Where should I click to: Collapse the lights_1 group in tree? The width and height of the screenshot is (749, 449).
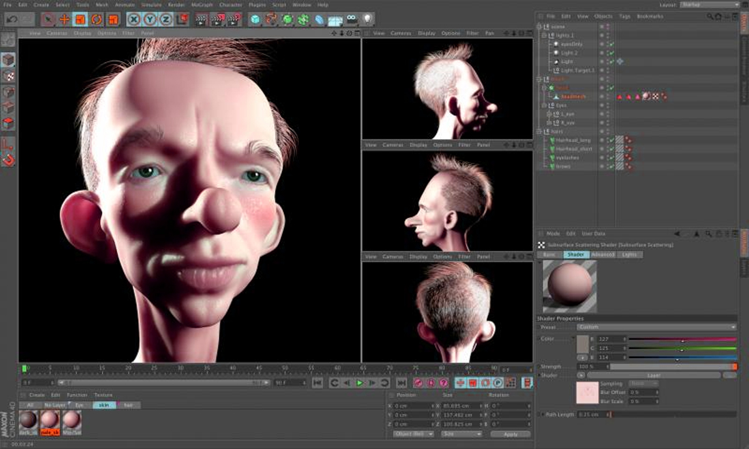544,36
